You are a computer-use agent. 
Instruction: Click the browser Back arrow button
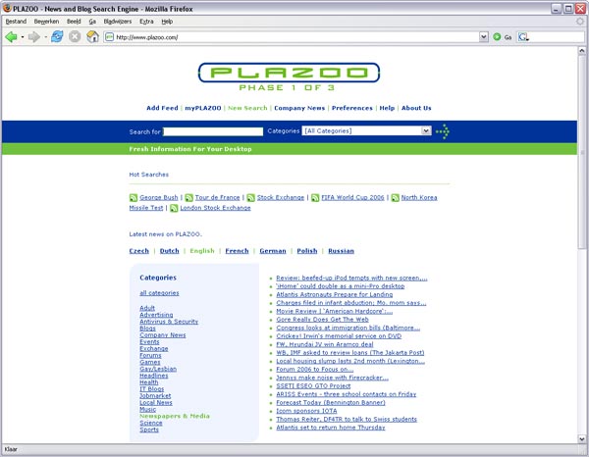pos(12,37)
